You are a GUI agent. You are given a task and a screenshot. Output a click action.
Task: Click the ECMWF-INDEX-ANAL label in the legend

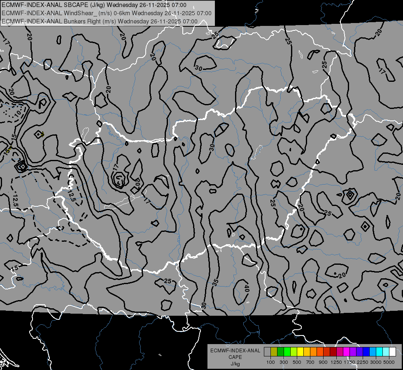click(x=235, y=351)
